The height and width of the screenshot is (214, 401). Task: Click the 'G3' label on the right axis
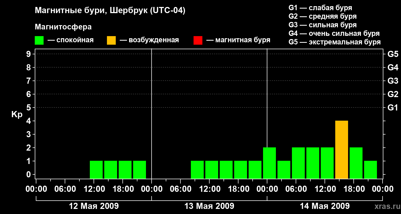393,81
